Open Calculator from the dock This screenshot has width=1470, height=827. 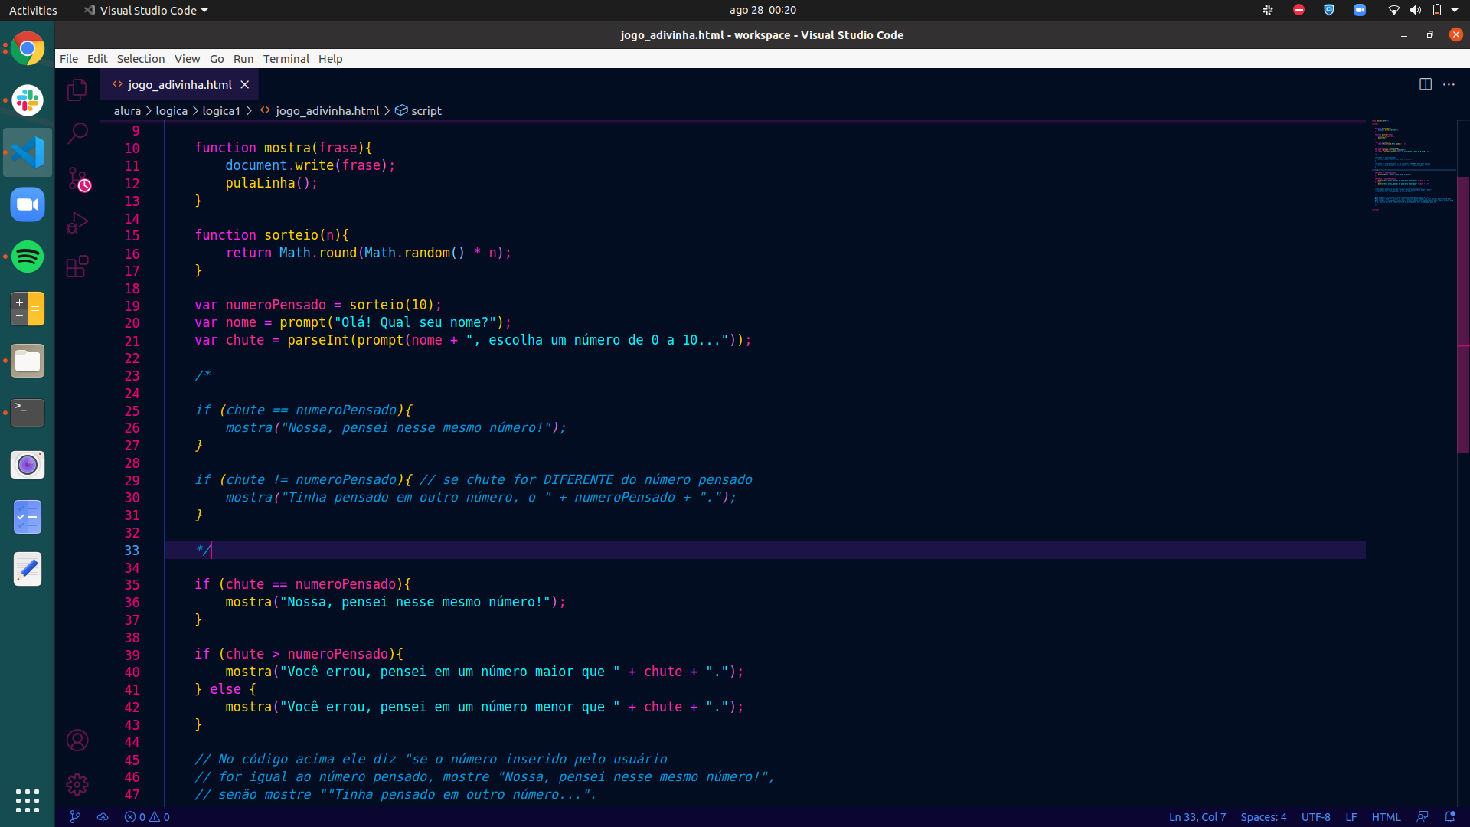(x=28, y=309)
